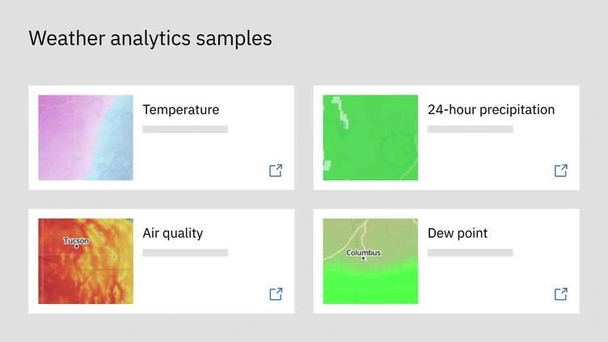Viewport: 608px width, 342px height.
Task: Select the Air quality title text
Action: pyautogui.click(x=172, y=234)
